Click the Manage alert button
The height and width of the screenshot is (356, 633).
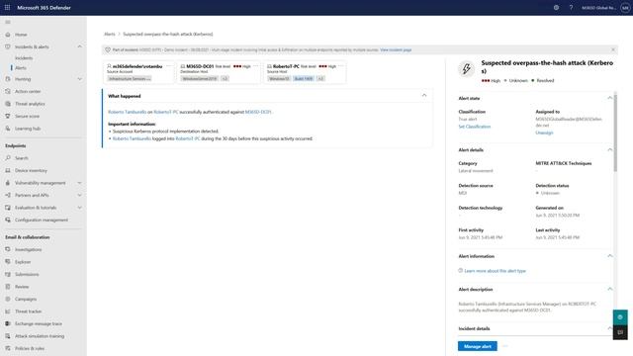click(477, 346)
